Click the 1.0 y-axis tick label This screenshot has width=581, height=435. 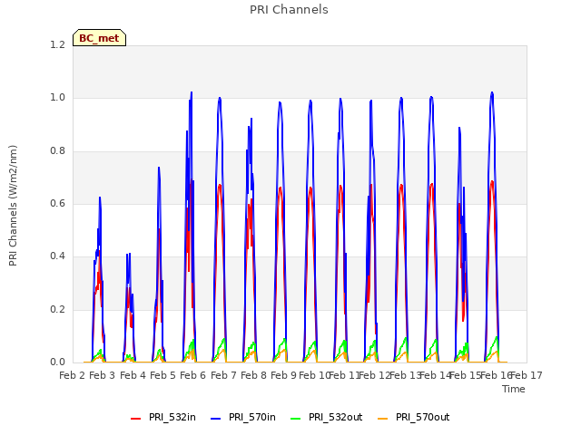(x=58, y=98)
